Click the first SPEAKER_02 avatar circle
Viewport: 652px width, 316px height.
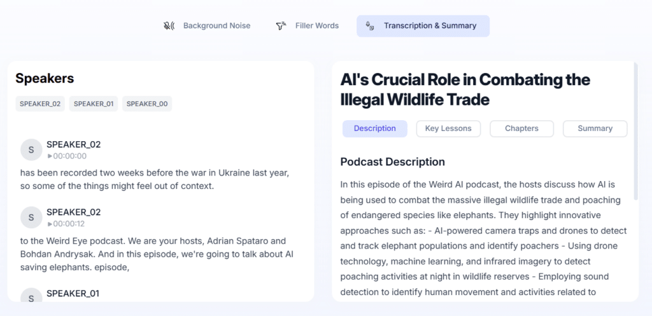pos(31,149)
